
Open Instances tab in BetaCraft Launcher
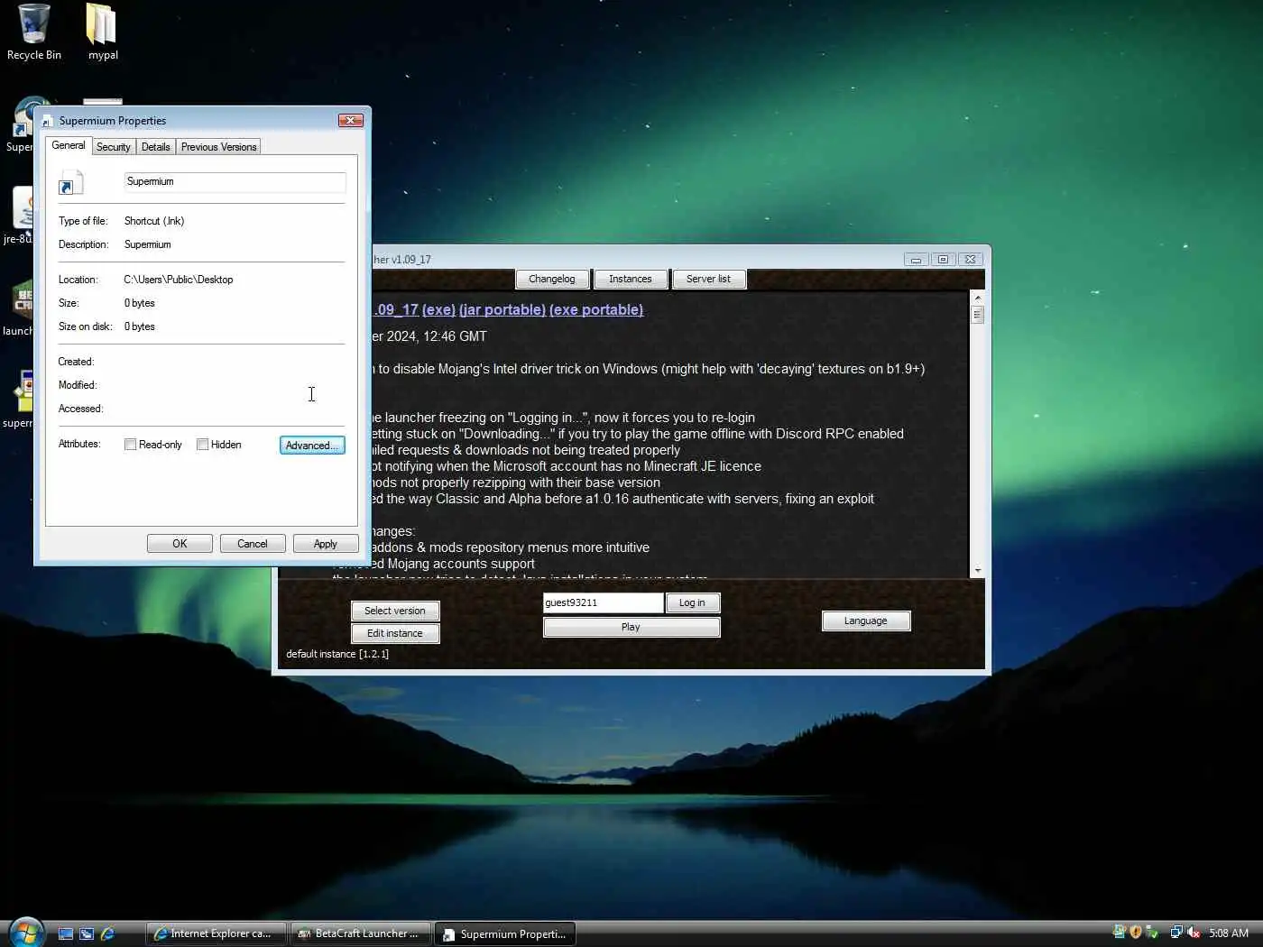(x=631, y=280)
